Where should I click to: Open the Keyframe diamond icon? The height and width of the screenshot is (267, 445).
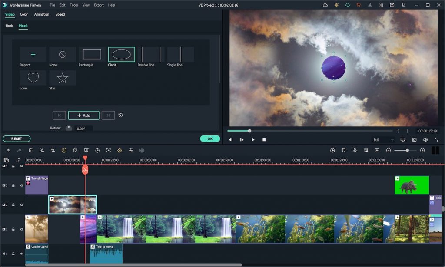click(120, 150)
